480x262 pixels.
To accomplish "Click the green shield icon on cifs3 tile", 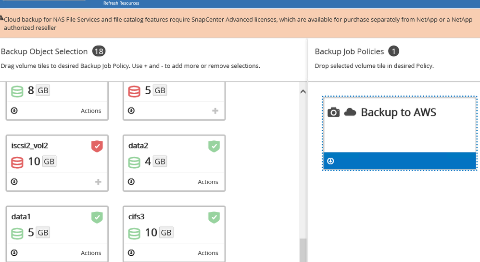I will point(214,217).
